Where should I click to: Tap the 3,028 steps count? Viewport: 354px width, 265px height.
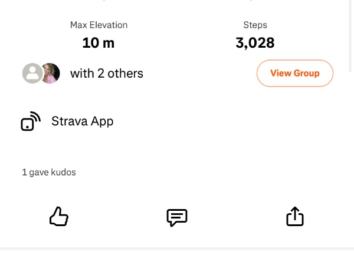tap(255, 43)
